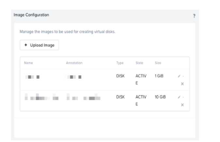This screenshot has width=220, height=142.
Task: Click the Size column header
Action: point(158,63)
